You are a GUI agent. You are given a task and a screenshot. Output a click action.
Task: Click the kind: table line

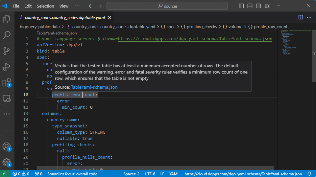[x=51, y=51]
